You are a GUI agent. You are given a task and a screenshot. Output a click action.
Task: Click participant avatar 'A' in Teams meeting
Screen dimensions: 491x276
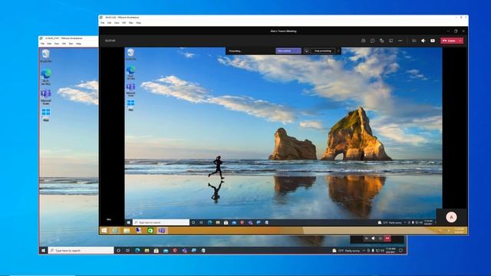(451, 217)
